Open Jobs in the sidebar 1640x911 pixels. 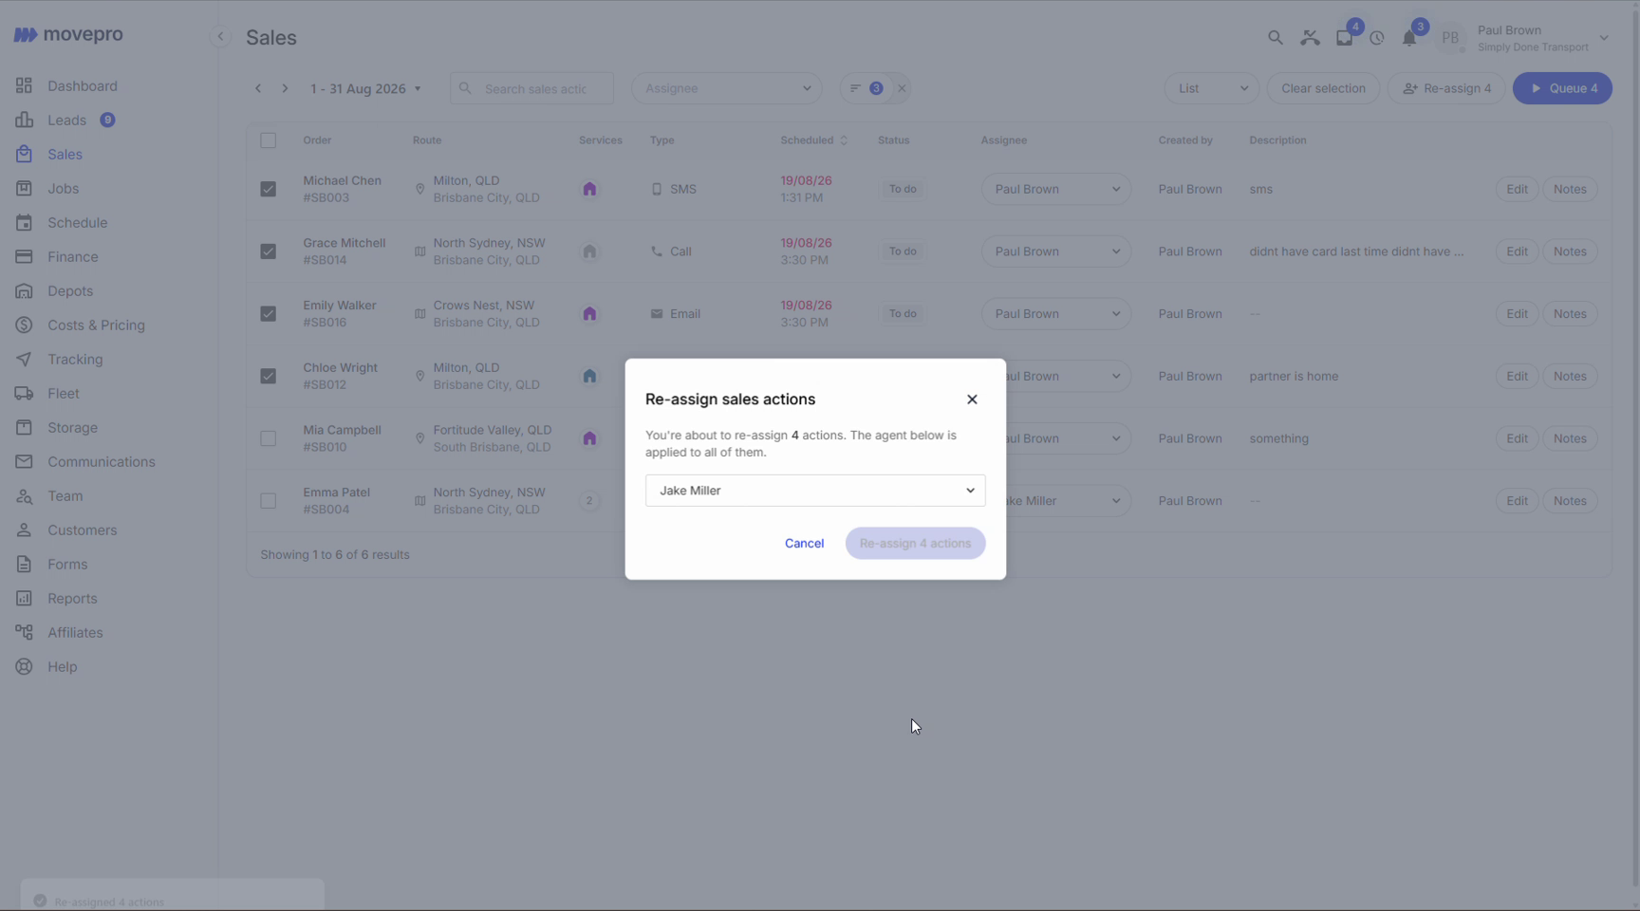coord(63,189)
